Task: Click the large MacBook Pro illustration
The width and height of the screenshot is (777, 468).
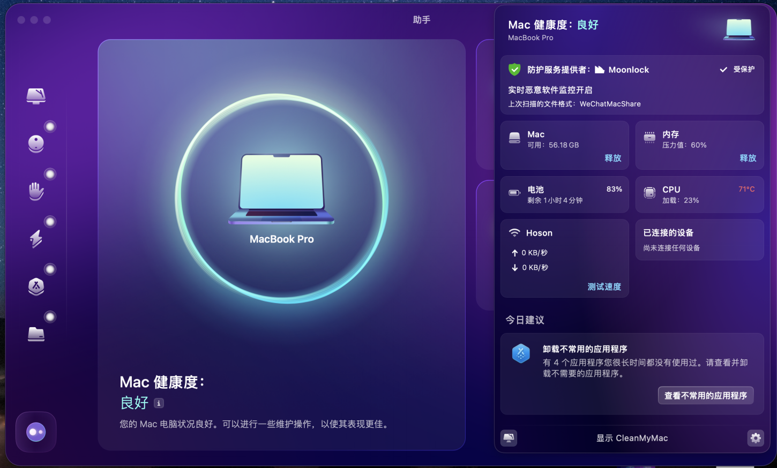Action: (x=281, y=189)
